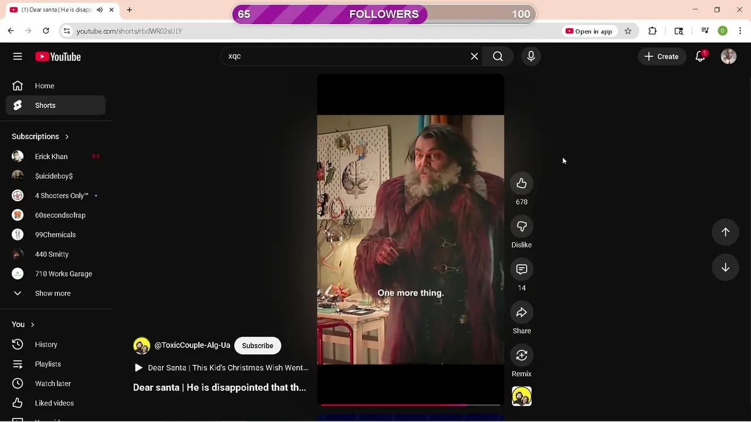Reload the page
This screenshot has height=422, width=751.
(x=46, y=31)
